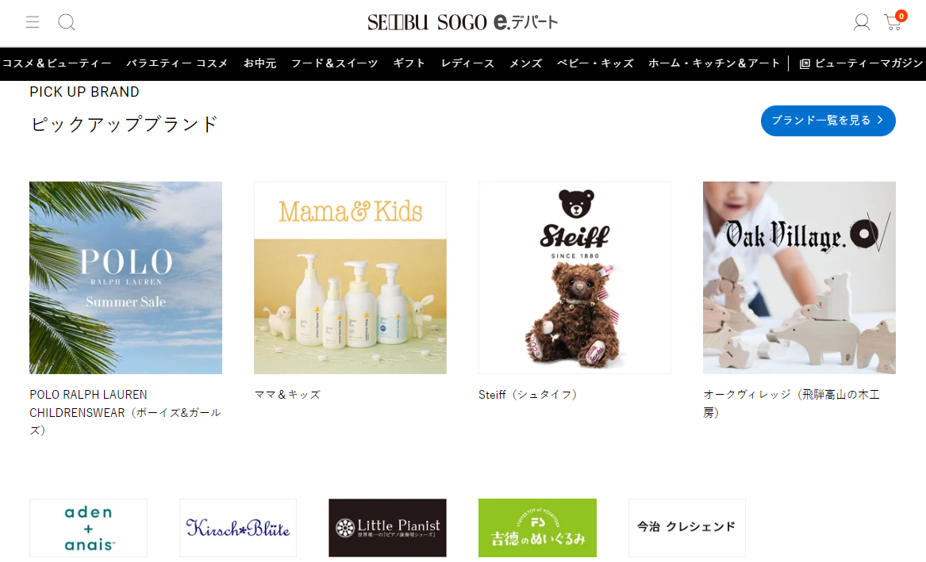Select フード＆スイーツ menu item
This screenshot has width=926, height=562.
[335, 63]
